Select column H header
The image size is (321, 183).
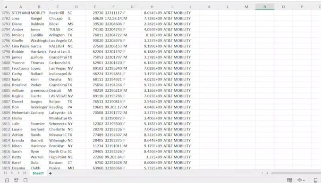coord(152,7)
